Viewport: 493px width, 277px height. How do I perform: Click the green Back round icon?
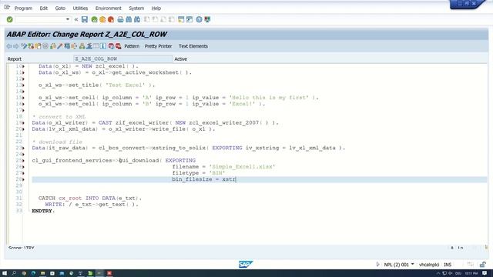click(94, 19)
